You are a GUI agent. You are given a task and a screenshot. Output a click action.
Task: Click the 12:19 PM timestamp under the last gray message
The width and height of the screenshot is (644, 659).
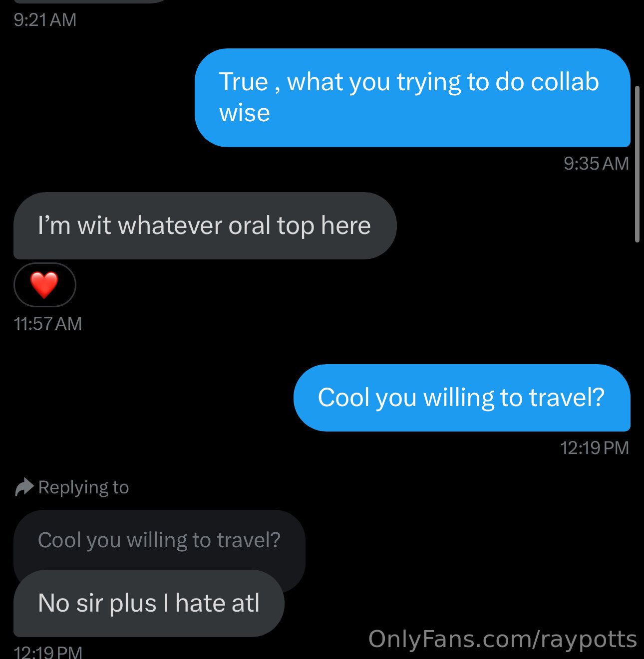pyautogui.click(x=48, y=652)
